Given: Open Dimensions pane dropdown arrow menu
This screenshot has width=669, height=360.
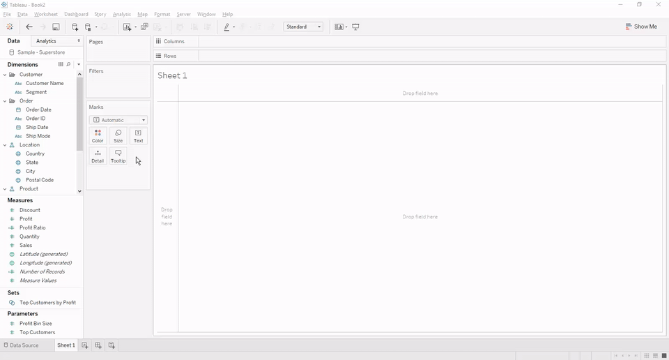Looking at the screenshot, I should coord(79,64).
